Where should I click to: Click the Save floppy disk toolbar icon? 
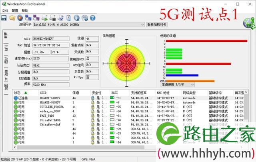4,18
